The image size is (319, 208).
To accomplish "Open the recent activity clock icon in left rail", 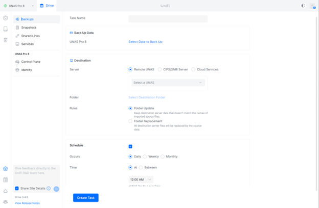I will point(6,18).
